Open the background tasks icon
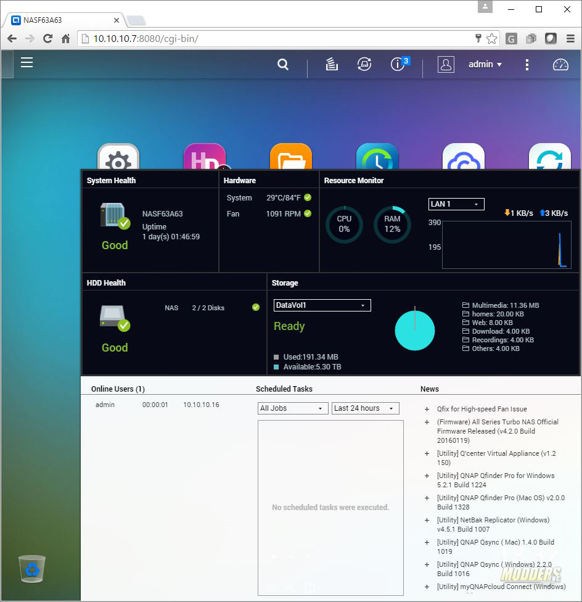This screenshot has height=602, width=582. point(332,64)
